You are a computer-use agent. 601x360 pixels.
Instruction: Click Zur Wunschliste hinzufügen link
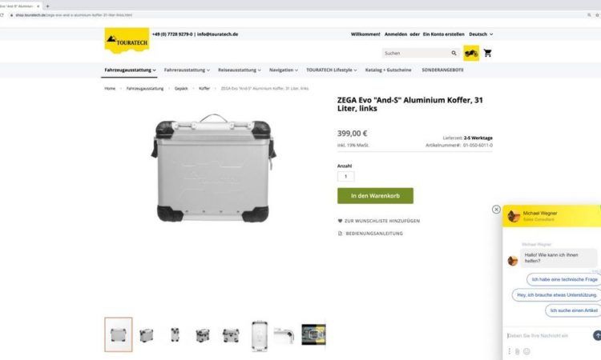pyautogui.click(x=379, y=221)
